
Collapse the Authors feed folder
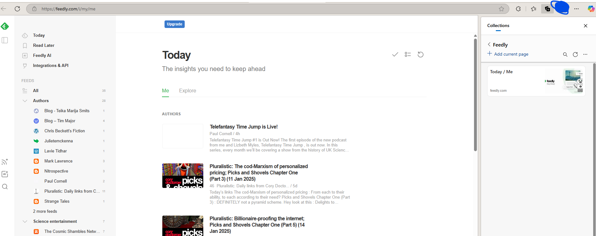(x=25, y=101)
